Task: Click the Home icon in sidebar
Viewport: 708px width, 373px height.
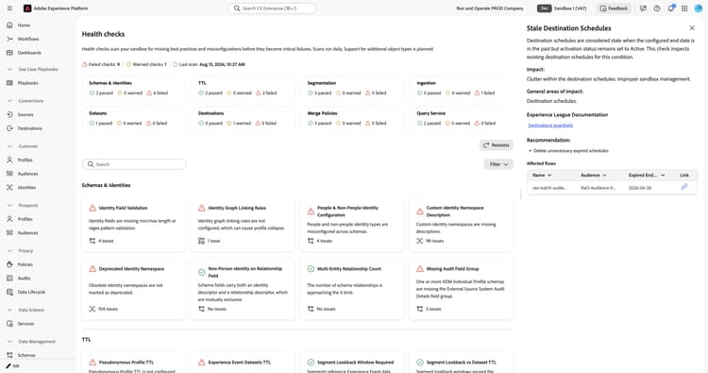Action: pyautogui.click(x=9, y=25)
